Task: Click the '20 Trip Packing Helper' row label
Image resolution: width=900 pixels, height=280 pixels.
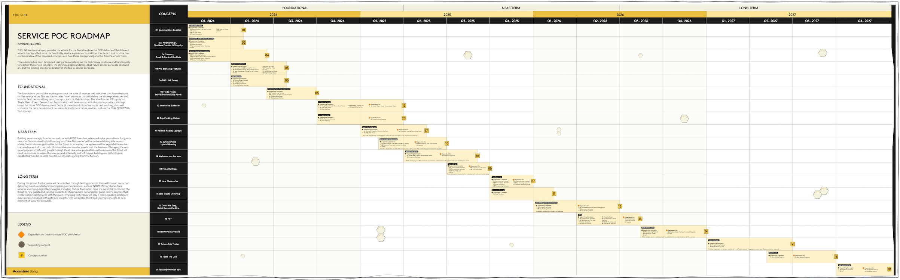Action: pos(168,118)
